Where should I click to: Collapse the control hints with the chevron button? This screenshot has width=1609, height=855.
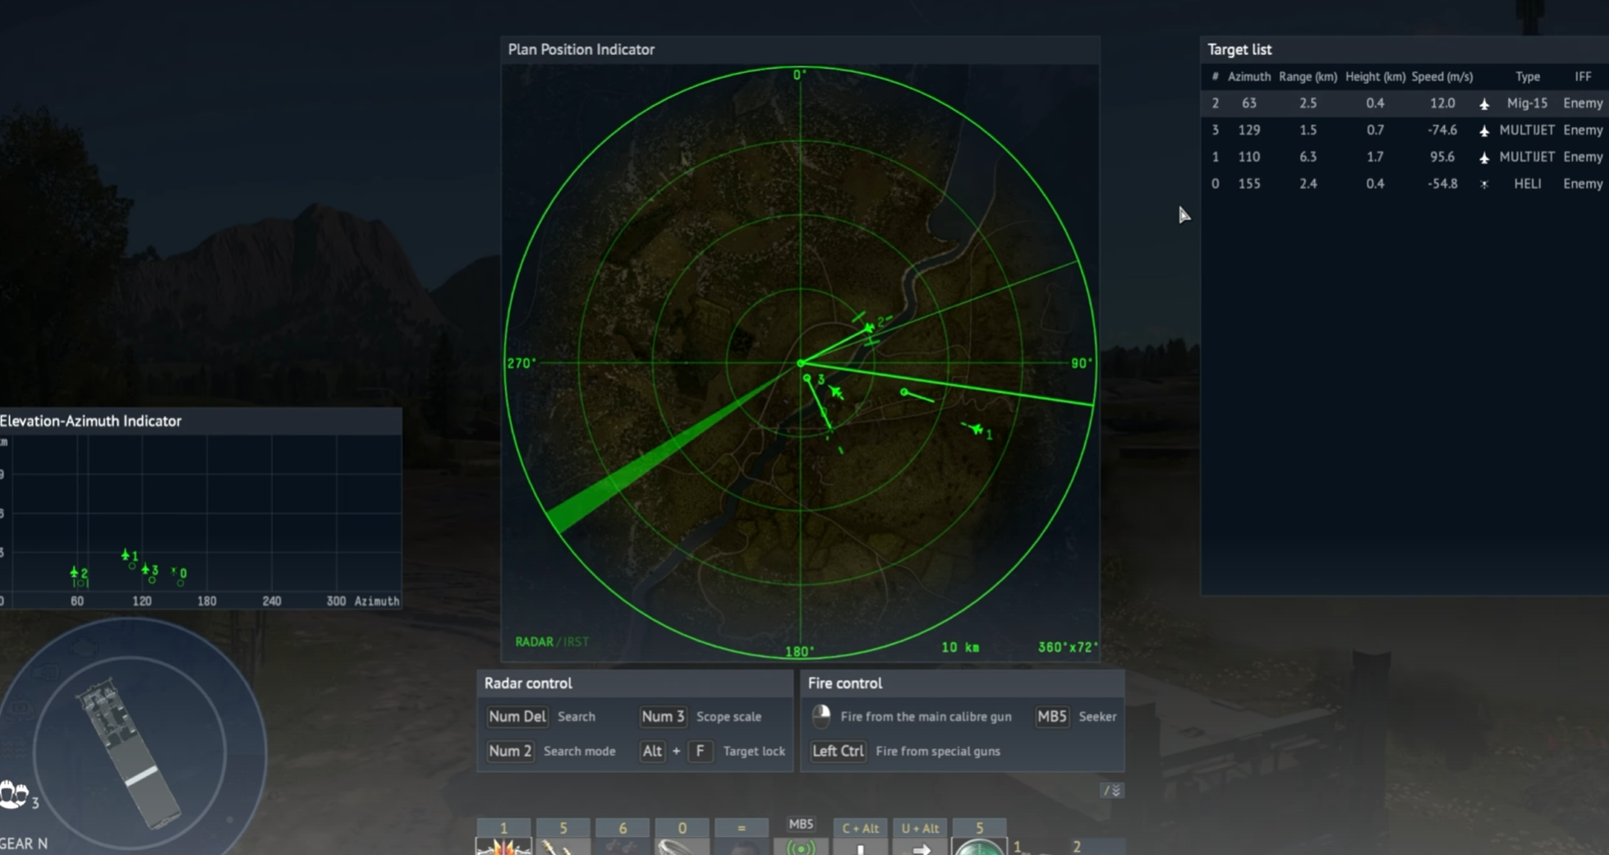pos(1111,791)
